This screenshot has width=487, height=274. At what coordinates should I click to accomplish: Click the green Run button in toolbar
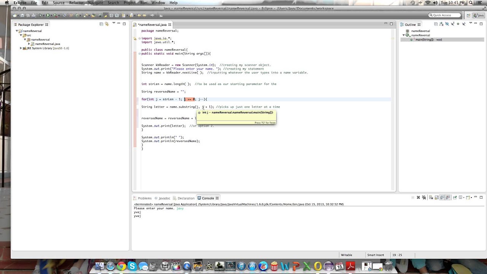48,15
